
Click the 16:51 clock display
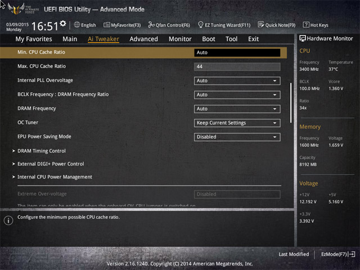click(x=45, y=26)
